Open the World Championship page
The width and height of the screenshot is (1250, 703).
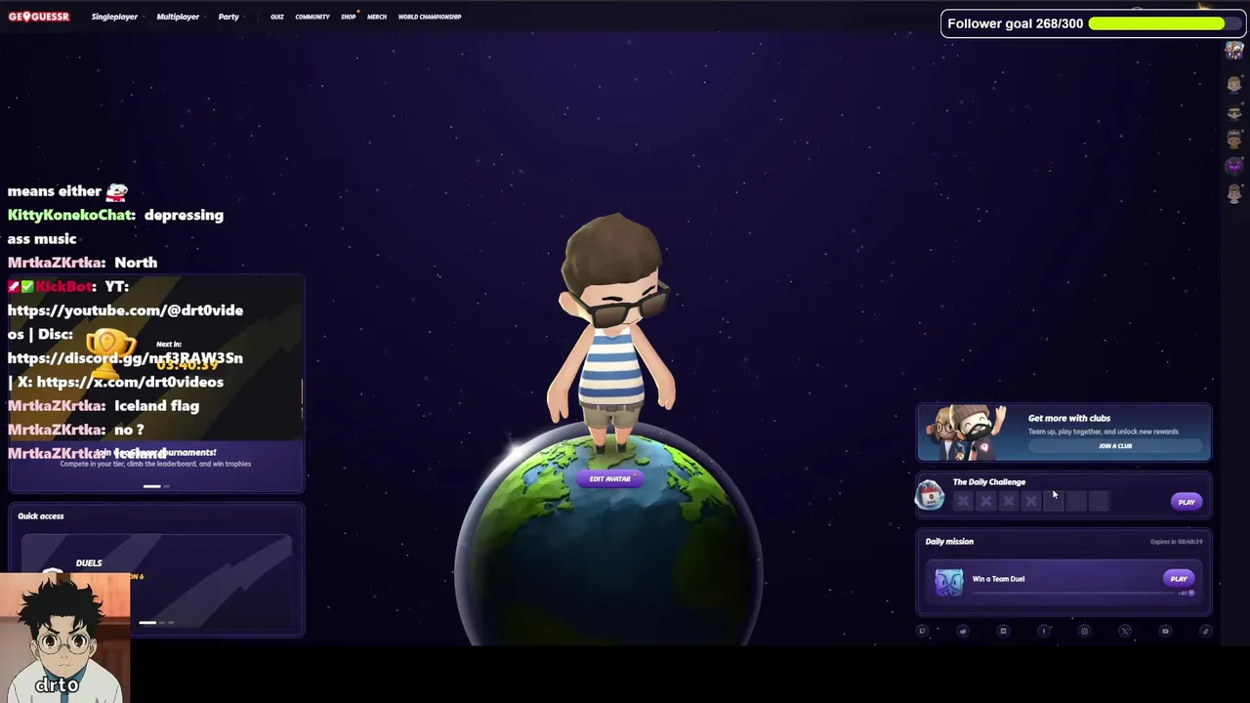click(430, 17)
